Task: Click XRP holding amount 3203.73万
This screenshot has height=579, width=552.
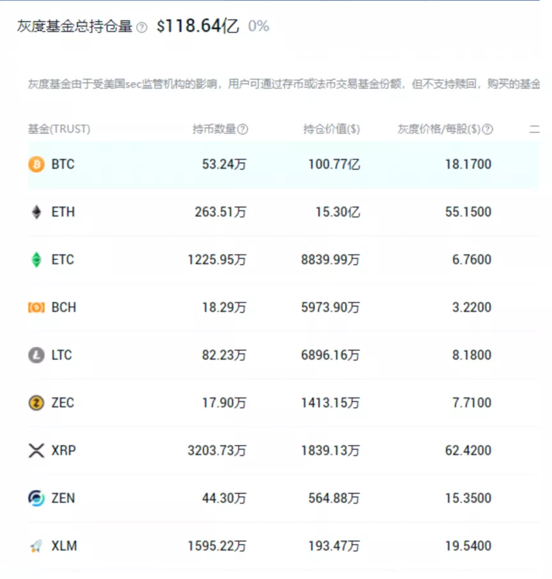Action: coord(217,451)
